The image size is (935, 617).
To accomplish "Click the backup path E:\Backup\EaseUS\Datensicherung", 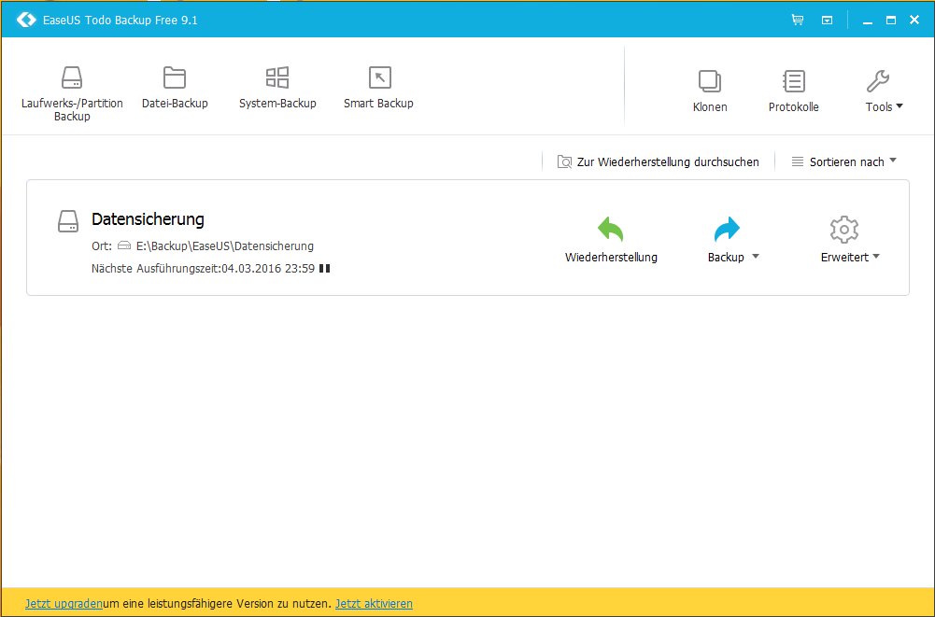I will click(x=224, y=246).
